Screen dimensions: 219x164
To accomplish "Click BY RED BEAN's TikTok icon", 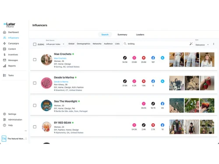I will (x=144, y=125).
